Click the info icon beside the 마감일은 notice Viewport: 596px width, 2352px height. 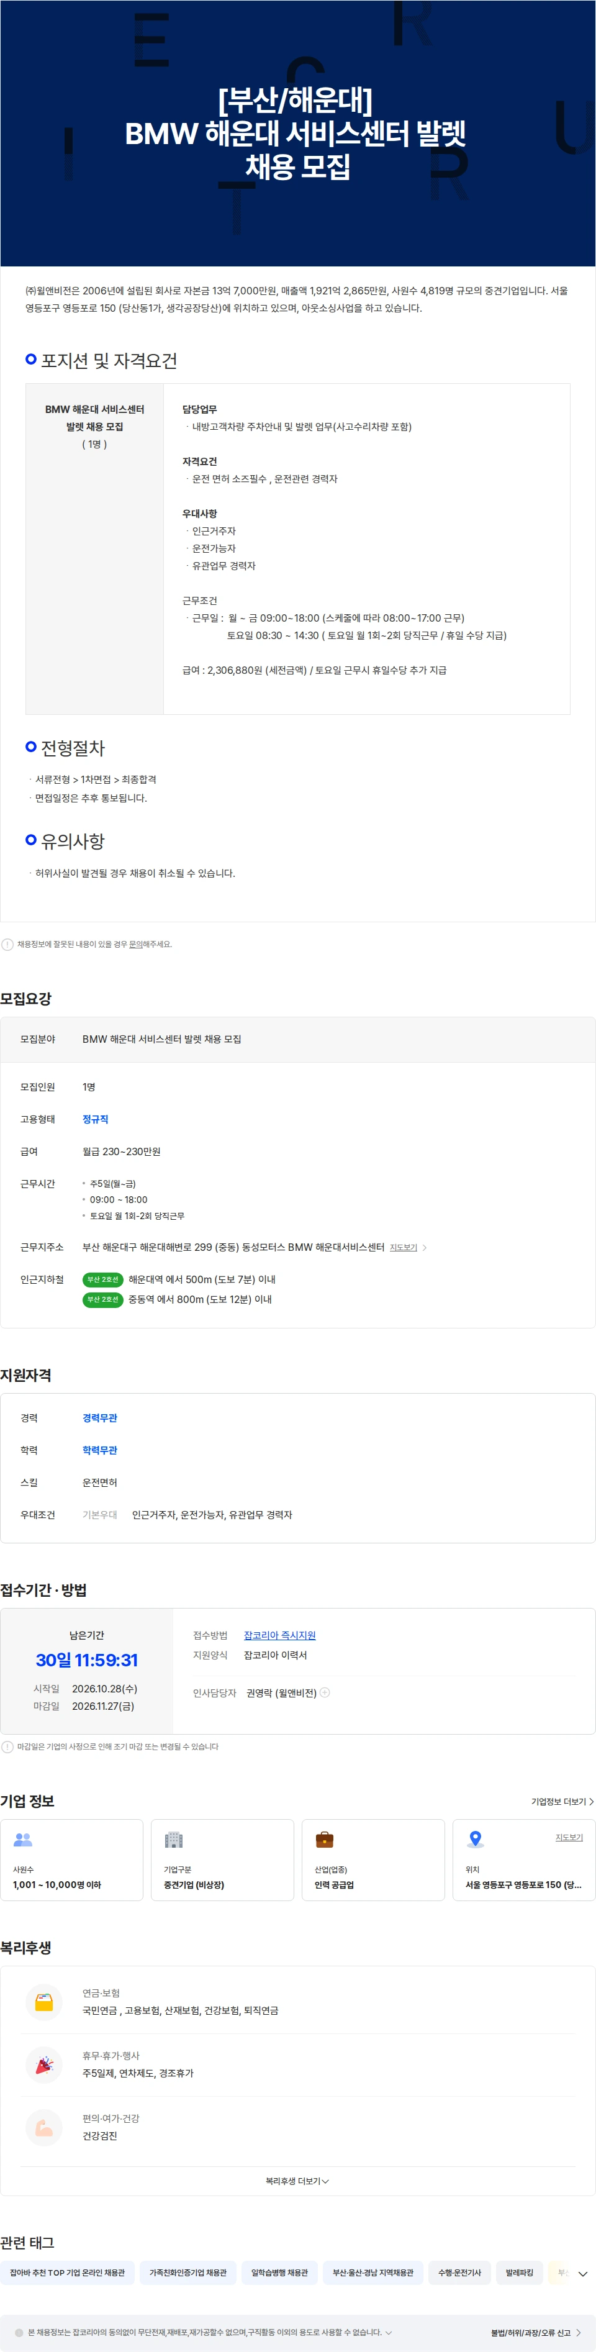7,1746
